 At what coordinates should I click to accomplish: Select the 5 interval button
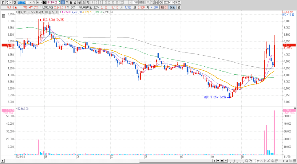tap(101, 2)
